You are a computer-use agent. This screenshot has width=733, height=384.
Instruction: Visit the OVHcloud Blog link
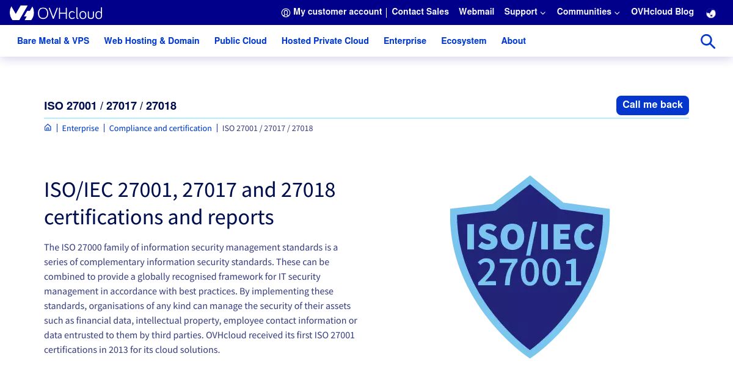(x=662, y=12)
